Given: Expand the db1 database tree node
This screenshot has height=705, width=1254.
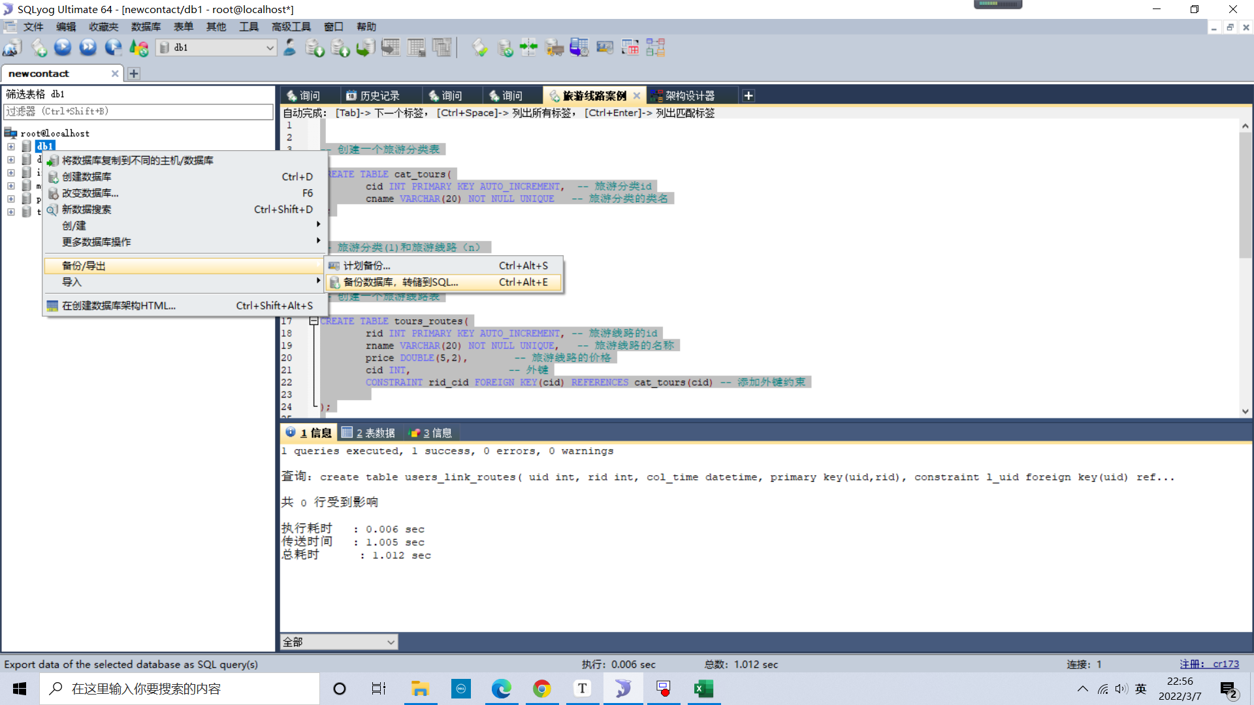Looking at the screenshot, I should pos(11,146).
